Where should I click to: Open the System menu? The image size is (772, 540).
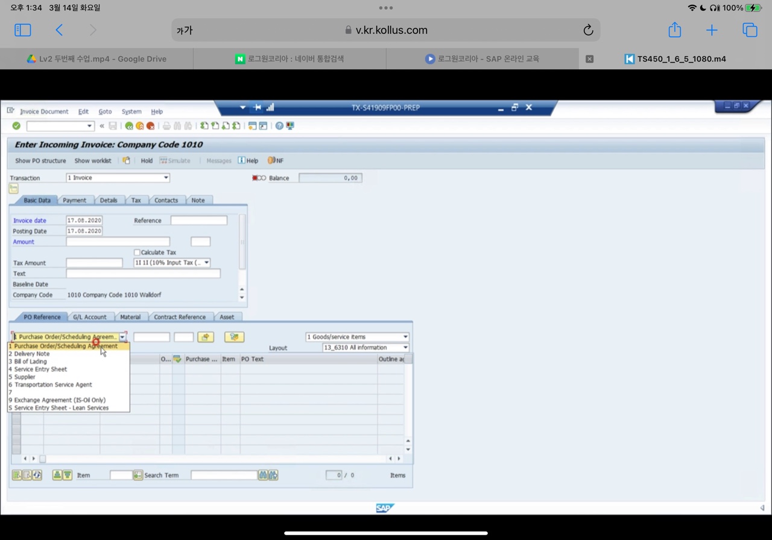tap(131, 112)
